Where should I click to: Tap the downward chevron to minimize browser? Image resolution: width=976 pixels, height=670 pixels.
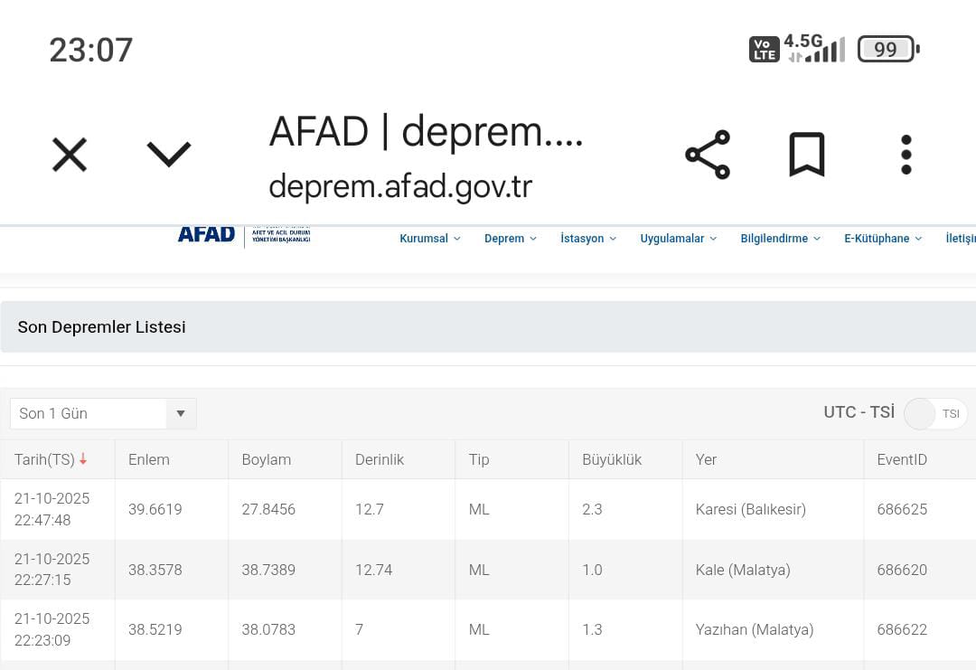(169, 155)
